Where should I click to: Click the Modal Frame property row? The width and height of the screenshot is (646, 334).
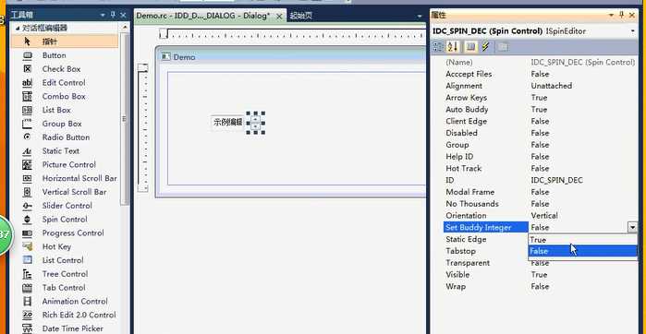(540, 192)
